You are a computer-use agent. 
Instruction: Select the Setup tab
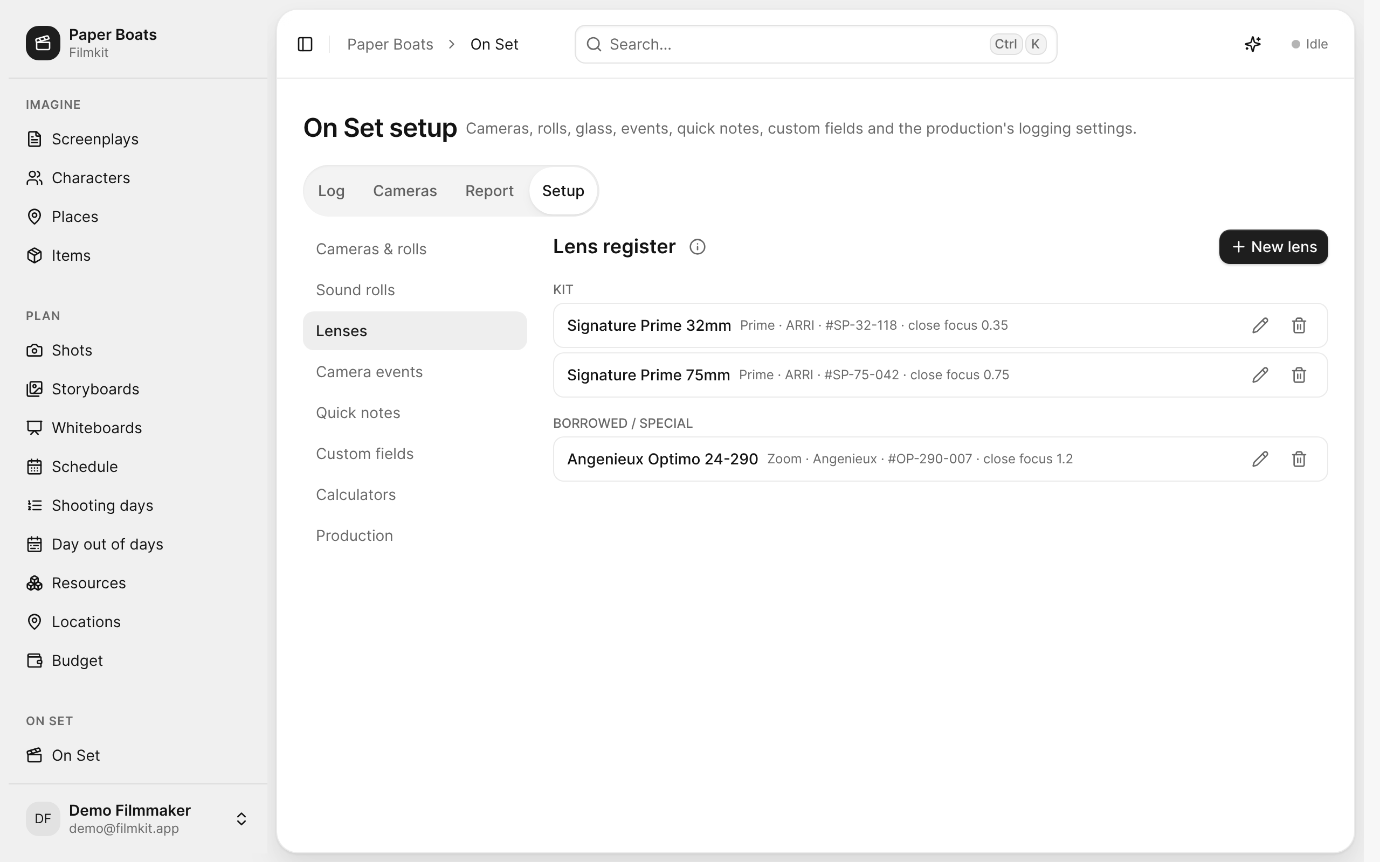pos(563,191)
